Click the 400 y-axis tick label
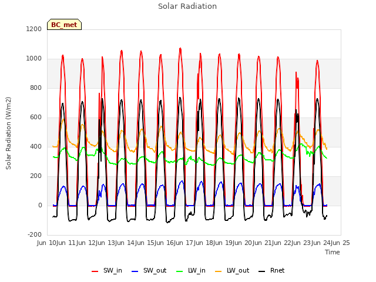The height and width of the screenshot is (282, 376). click(36, 146)
